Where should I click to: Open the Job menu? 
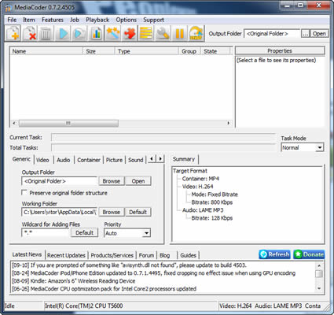(x=75, y=20)
